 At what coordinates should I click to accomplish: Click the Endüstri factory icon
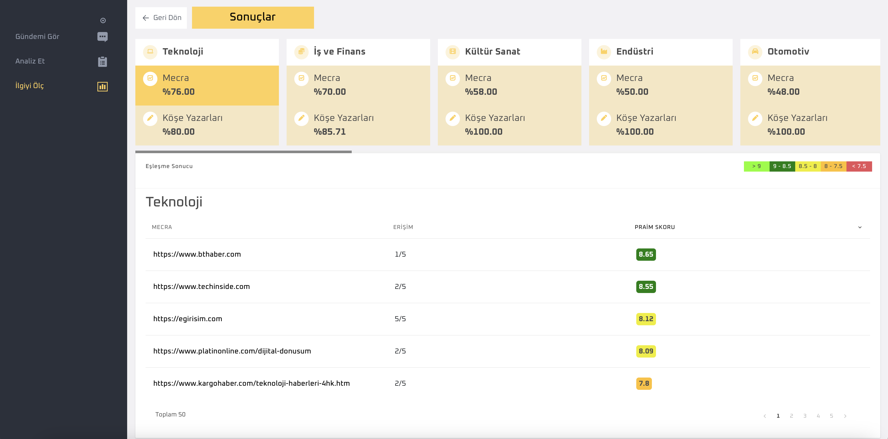tap(604, 52)
